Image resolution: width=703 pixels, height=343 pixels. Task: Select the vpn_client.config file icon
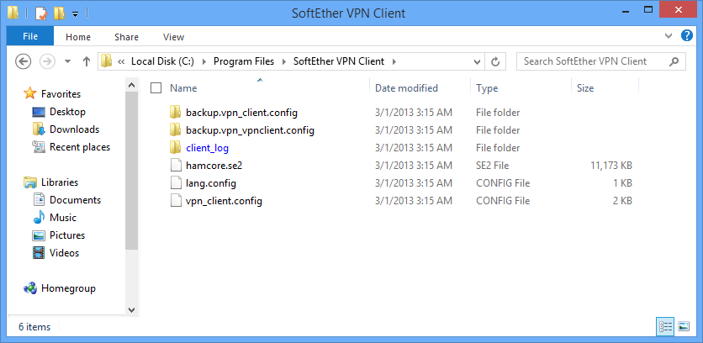(x=177, y=201)
